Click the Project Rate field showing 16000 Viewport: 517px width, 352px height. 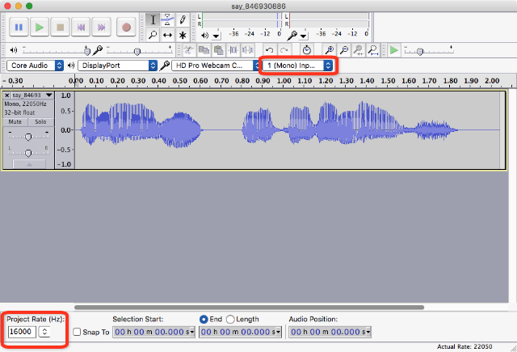click(x=22, y=332)
